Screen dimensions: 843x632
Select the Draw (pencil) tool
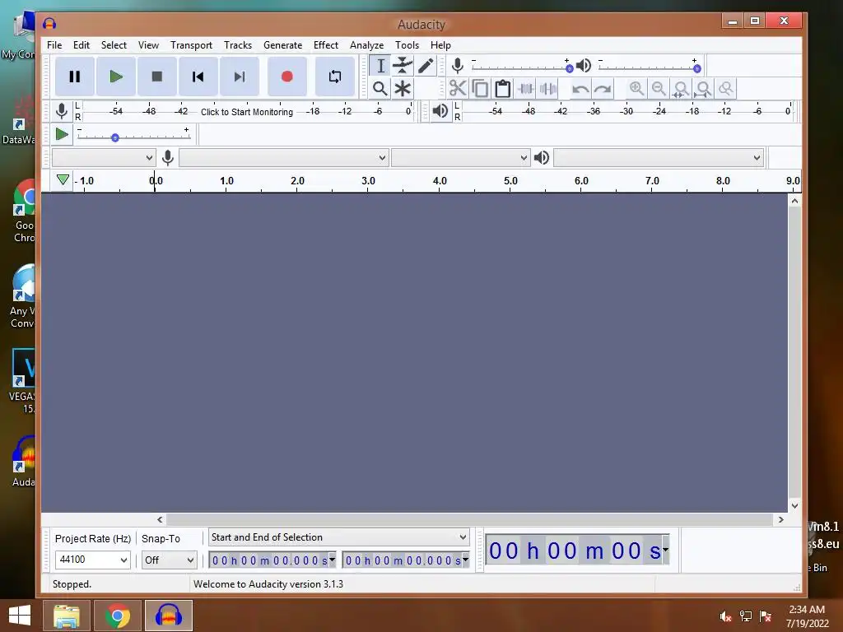426,66
